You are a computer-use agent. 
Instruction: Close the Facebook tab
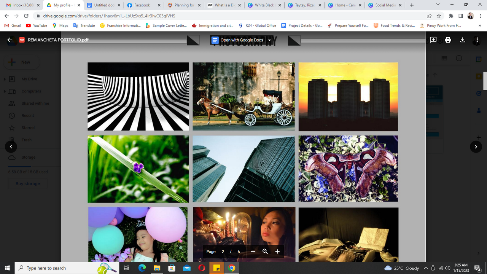click(159, 5)
